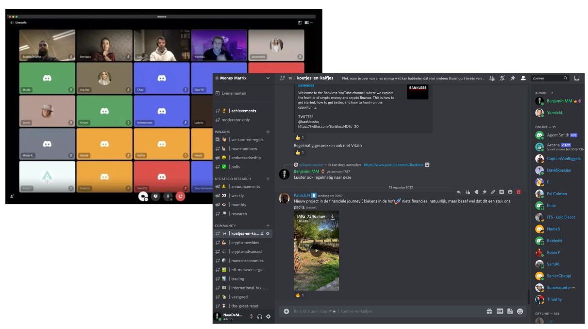The height and width of the screenshot is (329, 588).
Task: Open the GIF picker
Action: point(500,312)
